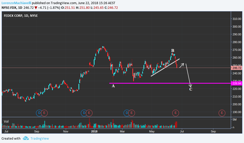Select the wave label B above the June high
Image resolution: width=244 pixels, height=143 pixels.
click(x=173, y=51)
